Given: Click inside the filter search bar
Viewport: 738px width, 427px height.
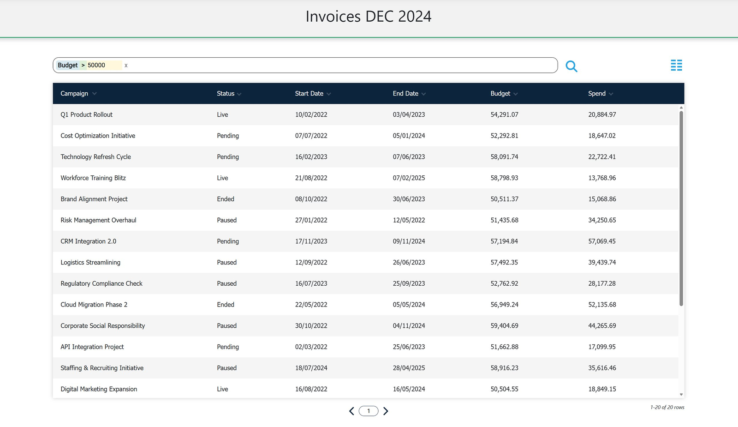Looking at the screenshot, I should click(x=323, y=65).
